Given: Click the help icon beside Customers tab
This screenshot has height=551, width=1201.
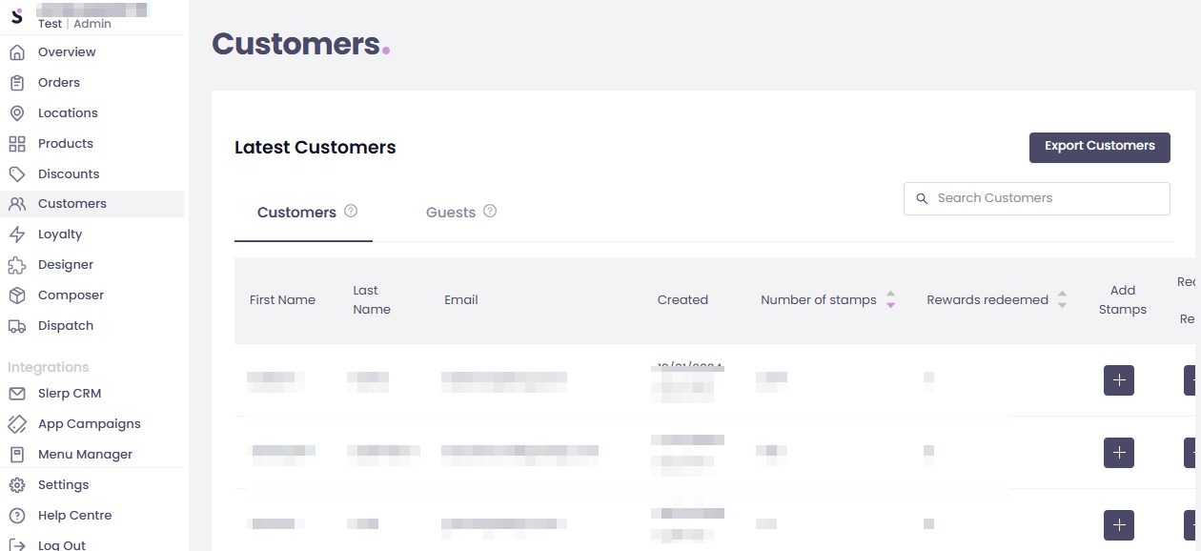Looking at the screenshot, I should click(x=351, y=212).
